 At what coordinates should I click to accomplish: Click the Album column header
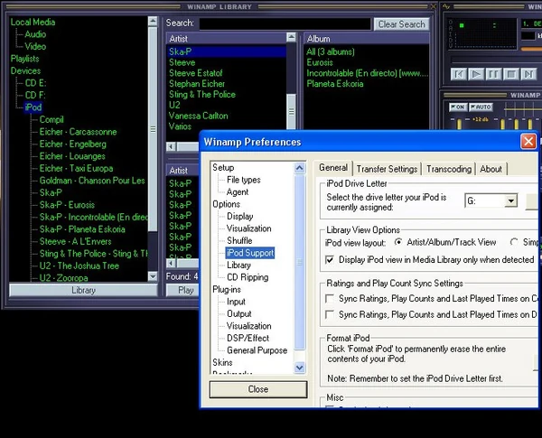click(366, 38)
